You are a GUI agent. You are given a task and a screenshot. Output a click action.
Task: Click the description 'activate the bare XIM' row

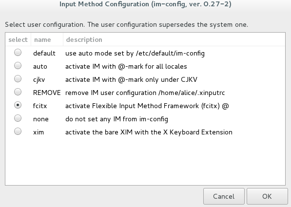tap(149, 132)
